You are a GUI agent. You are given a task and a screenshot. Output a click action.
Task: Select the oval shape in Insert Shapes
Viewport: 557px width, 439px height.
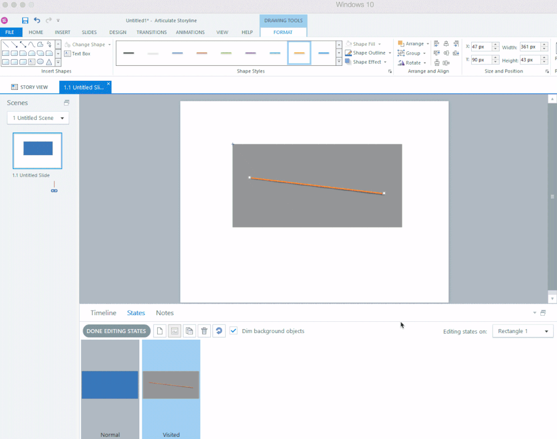(x=40, y=62)
